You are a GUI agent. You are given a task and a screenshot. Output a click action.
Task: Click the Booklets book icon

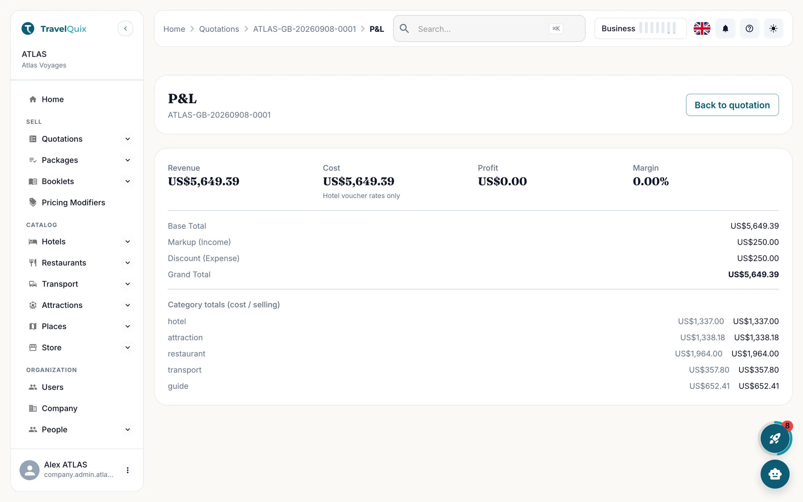tap(33, 181)
